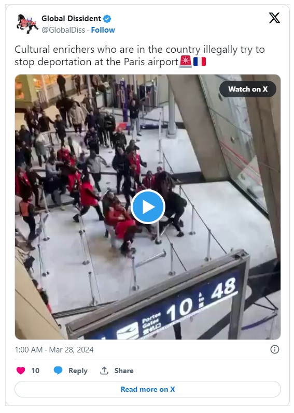Click the tweet text about Paris airport
294x413 pixels.
[x=139, y=55]
